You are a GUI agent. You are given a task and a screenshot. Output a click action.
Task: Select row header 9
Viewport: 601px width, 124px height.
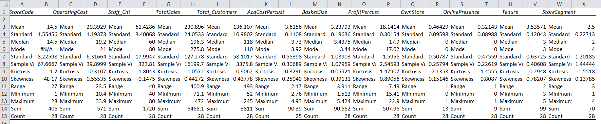(x=4, y=71)
